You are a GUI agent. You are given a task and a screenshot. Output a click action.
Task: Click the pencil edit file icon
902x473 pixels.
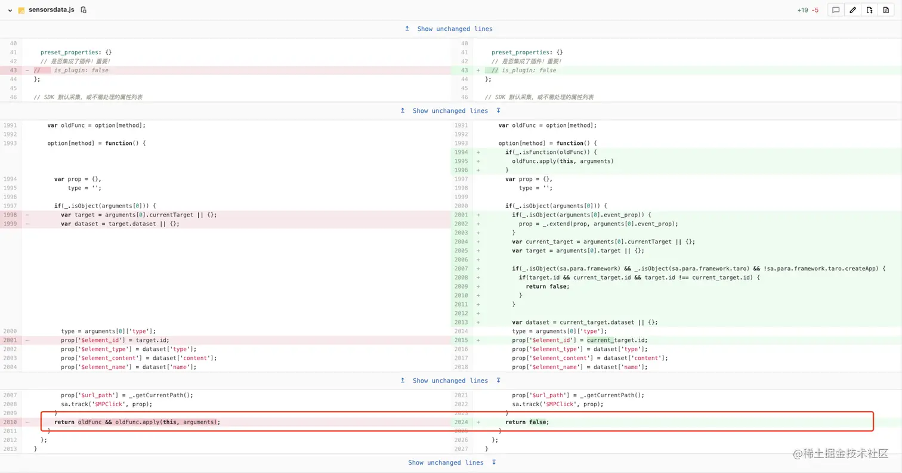coord(852,10)
